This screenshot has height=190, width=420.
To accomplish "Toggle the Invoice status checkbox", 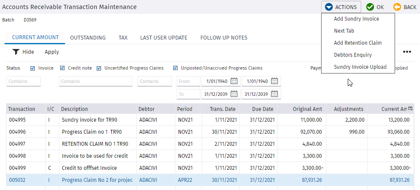I will click(x=33, y=68).
